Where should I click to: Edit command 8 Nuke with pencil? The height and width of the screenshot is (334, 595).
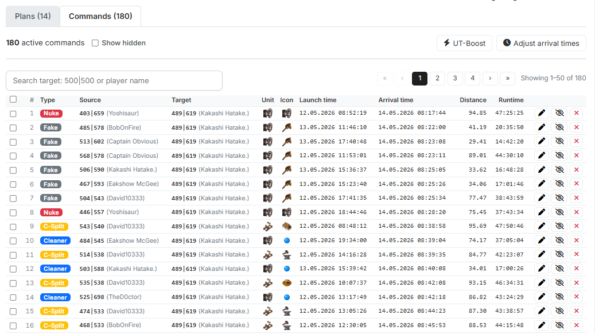(542, 212)
